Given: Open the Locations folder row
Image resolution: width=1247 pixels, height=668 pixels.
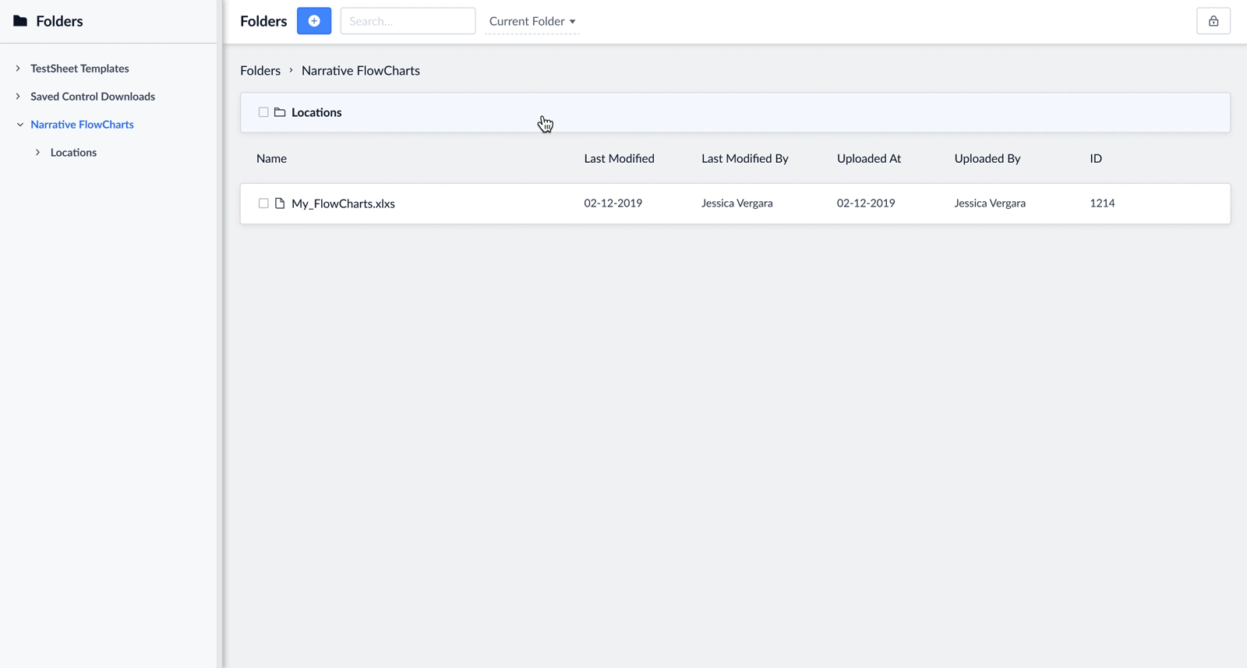Looking at the screenshot, I should 316,112.
